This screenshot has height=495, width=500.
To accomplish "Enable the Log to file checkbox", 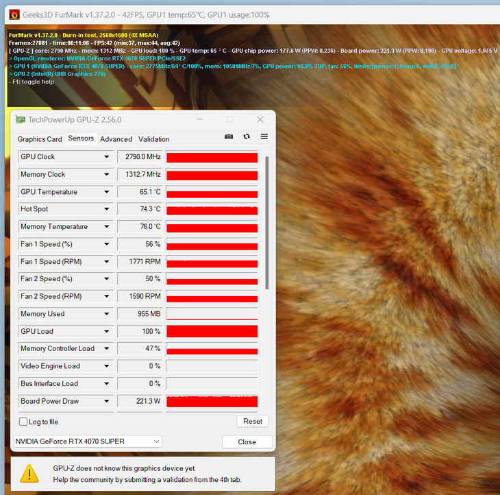I will pos(23,422).
